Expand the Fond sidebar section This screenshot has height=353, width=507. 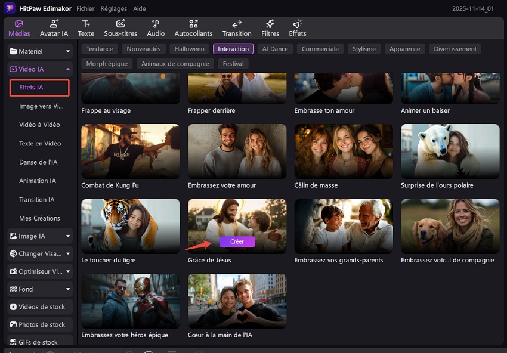coord(40,289)
